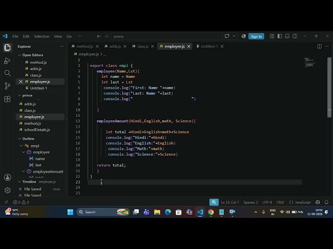Collapse the prince folder section
The image size is (333, 249).
pos(20,95)
